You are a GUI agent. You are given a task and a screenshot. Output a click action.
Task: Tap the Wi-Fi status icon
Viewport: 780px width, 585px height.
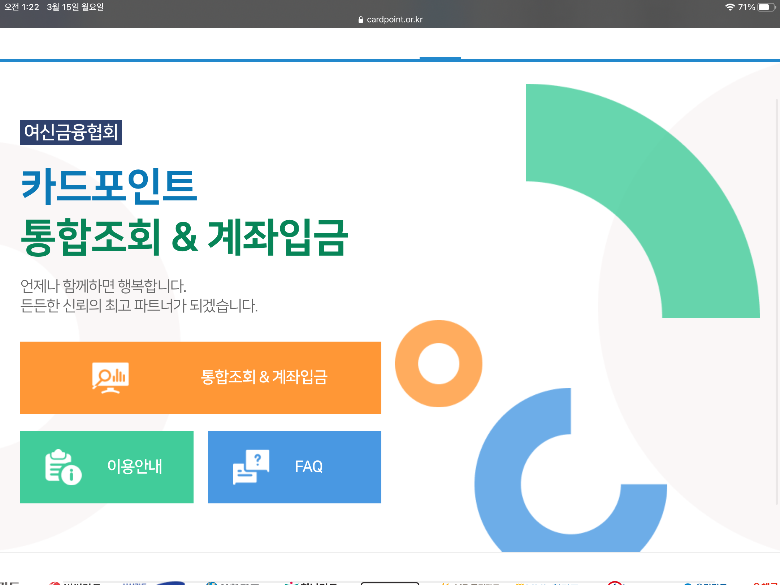click(729, 7)
